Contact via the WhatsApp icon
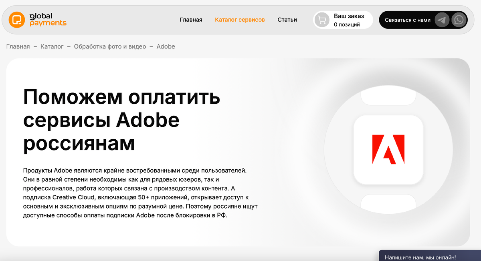The height and width of the screenshot is (261, 481). 459,20
